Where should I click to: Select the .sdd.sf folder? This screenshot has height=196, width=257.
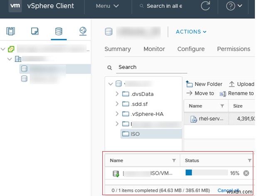(x=135, y=104)
